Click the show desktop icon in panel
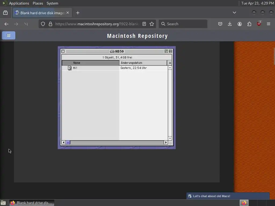Image resolution: width=275 pixels, height=206 pixels. tap(3, 203)
